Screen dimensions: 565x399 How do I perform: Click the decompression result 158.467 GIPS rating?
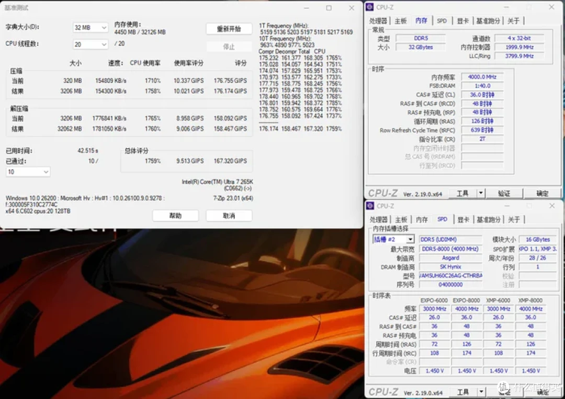point(230,128)
